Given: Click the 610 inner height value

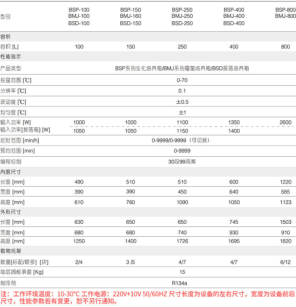Looking at the screenshot, I should coord(79,202).
